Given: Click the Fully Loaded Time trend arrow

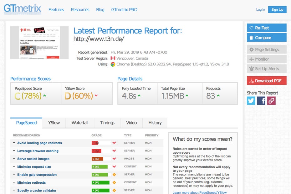Looking at the screenshot, I should (139, 96).
